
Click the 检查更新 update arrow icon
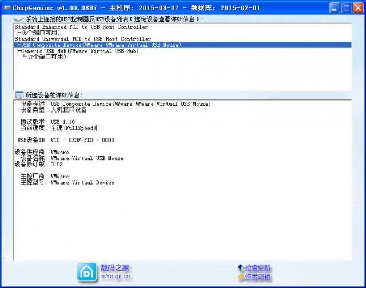pyautogui.click(x=241, y=267)
